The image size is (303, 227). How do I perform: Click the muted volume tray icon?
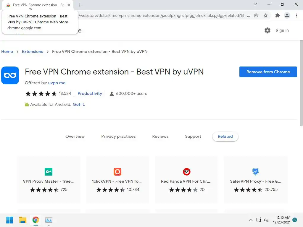266,220
